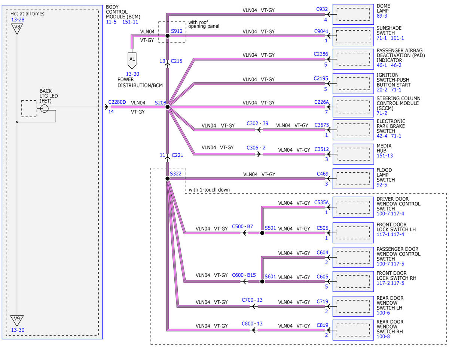Screen dimensions: 449x347
Task: Follow the 151-11 BCM page reference
Action: click(x=130, y=22)
